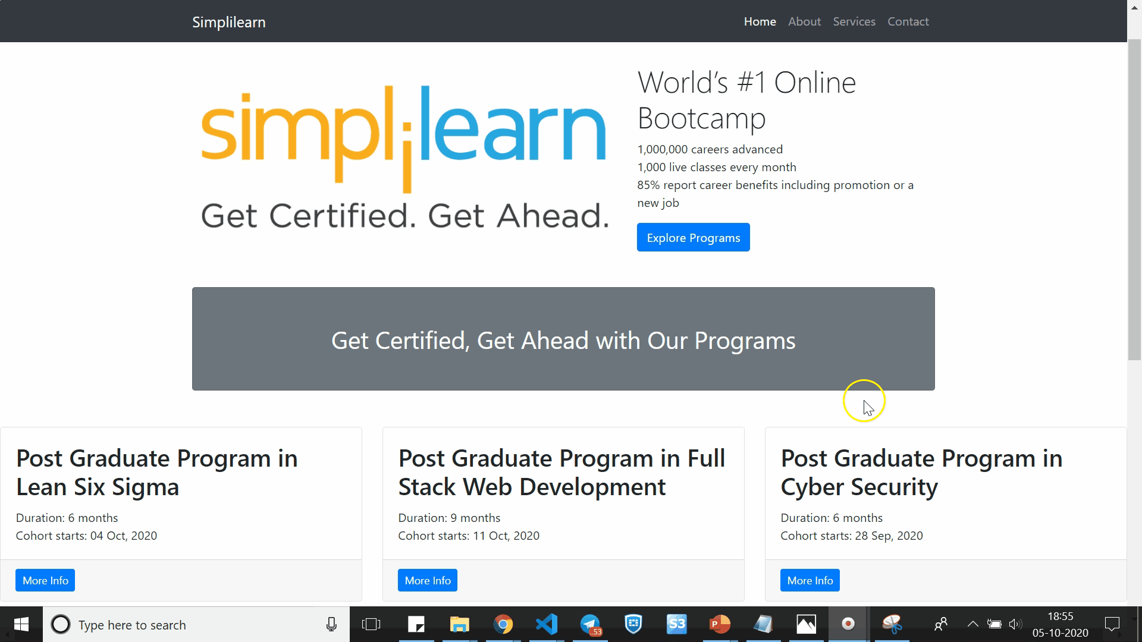
Task: Open the S3 app in taskbar
Action: 677,624
